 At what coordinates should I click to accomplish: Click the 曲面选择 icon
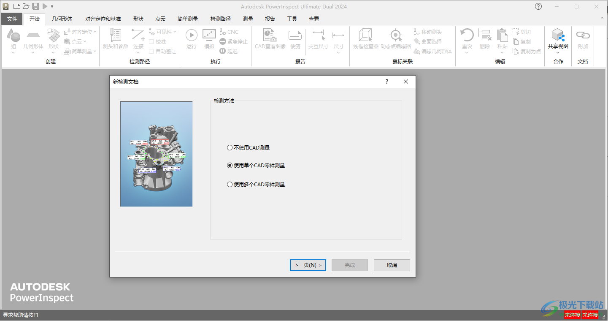[417, 42]
